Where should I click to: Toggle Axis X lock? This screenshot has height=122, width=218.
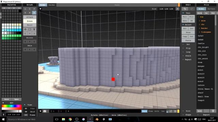click(x=25, y=49)
